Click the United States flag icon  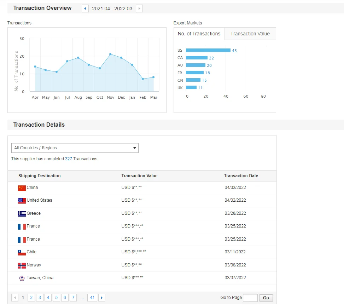pyautogui.click(x=22, y=201)
